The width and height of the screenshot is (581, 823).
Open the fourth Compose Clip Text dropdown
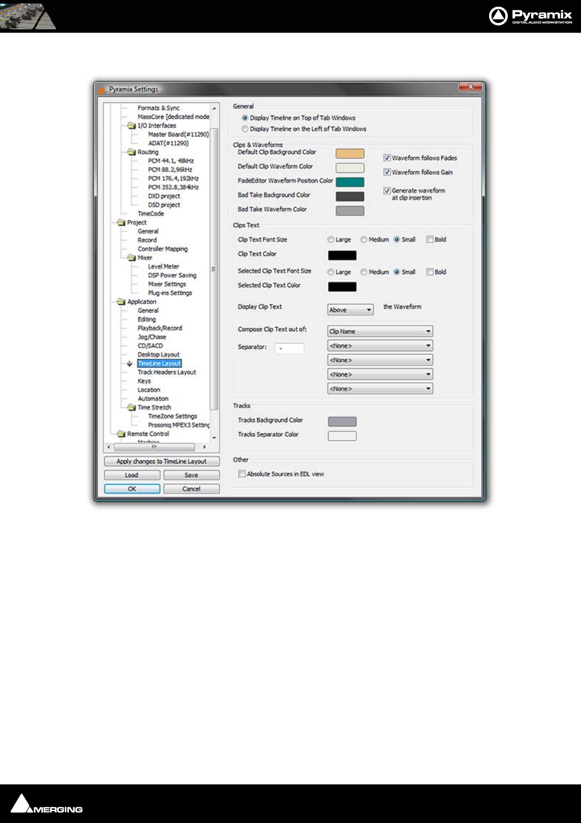coord(380,374)
